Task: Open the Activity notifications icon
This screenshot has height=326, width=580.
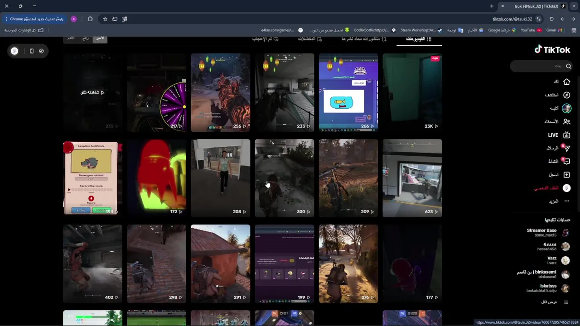Action: [566, 161]
